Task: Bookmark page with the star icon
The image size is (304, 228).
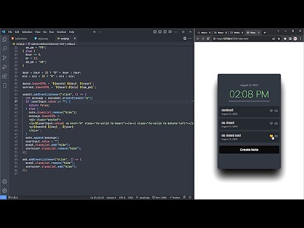Action: (279, 39)
